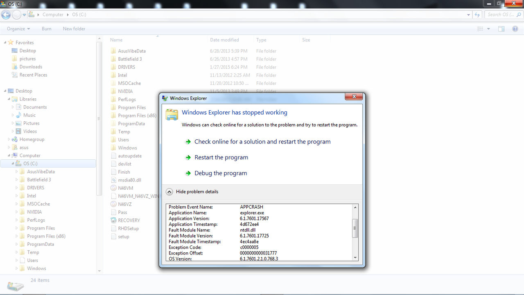Collapse Hide problem details chevron
Screen dimensions: 524x295
(169, 191)
